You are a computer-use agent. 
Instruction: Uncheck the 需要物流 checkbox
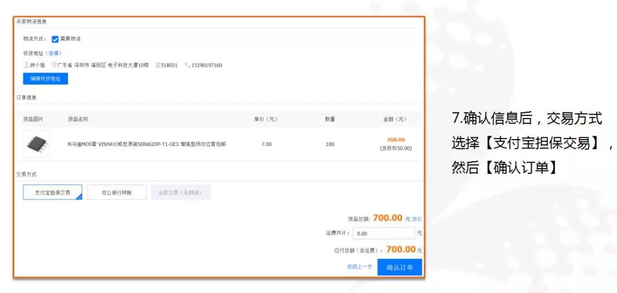click(x=55, y=39)
